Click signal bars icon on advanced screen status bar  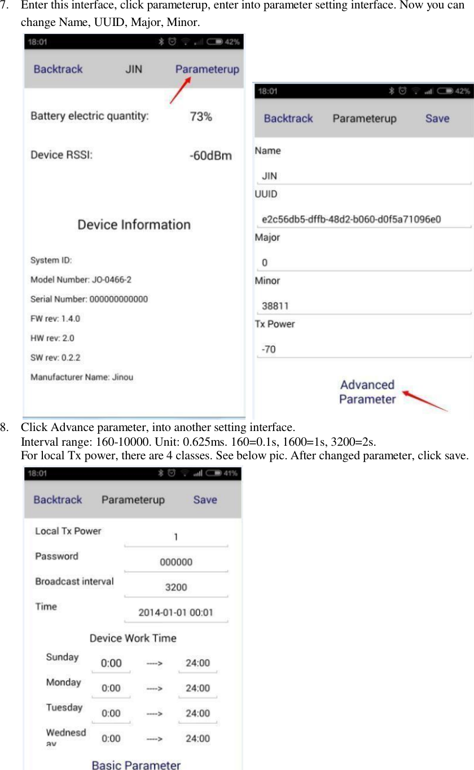pyautogui.click(x=197, y=473)
